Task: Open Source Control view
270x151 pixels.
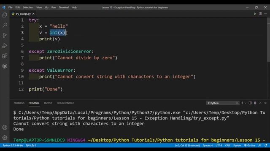Action: pyautogui.click(x=5, y=35)
